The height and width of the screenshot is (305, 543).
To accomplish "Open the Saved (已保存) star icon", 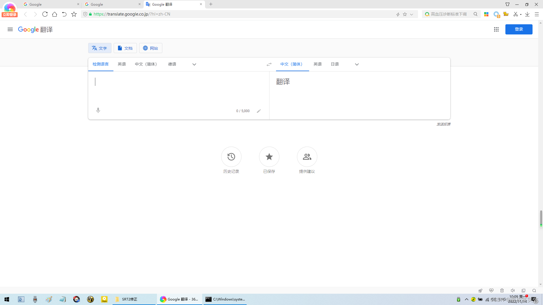I will pos(269,157).
